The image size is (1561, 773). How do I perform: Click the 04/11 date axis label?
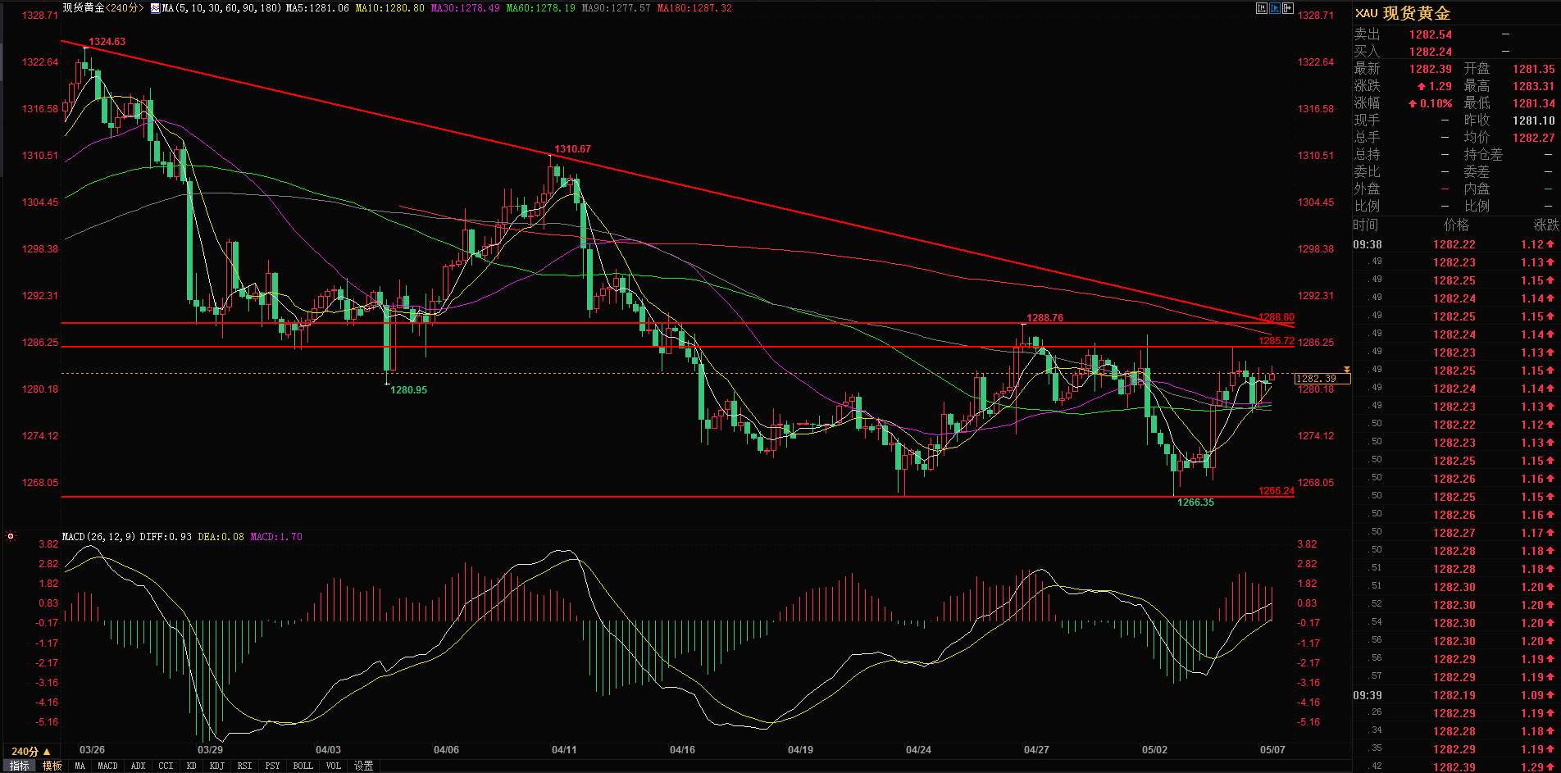[564, 750]
